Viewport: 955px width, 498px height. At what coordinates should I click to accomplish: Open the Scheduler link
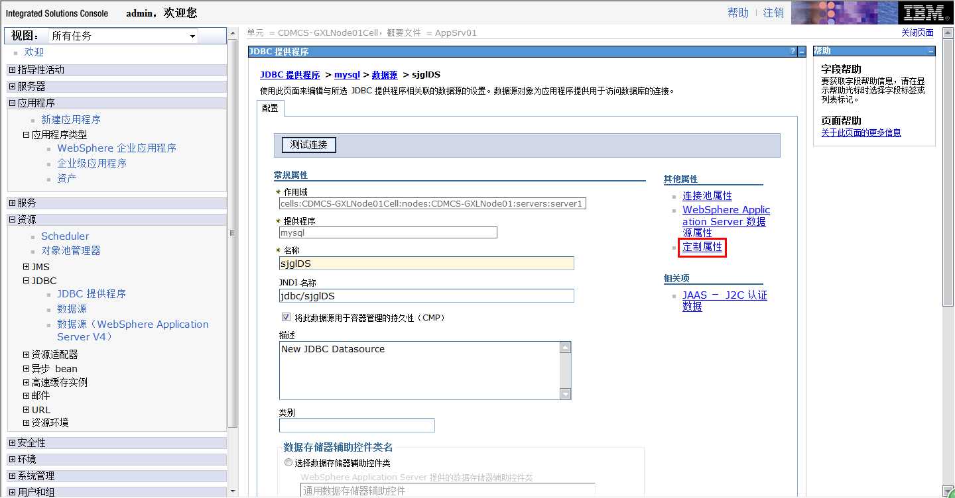coord(65,236)
